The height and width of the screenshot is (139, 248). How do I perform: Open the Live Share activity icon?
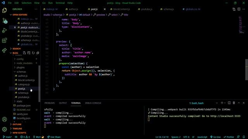pyautogui.click(x=4, y=50)
